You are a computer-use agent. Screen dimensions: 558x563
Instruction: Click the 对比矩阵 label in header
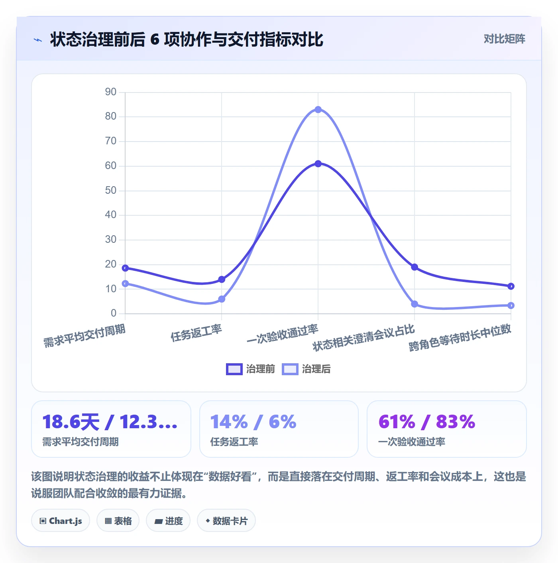click(x=504, y=39)
